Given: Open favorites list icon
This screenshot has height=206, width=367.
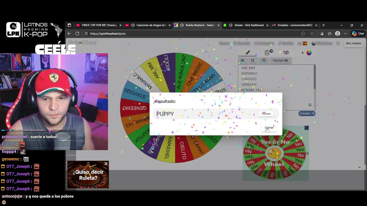Looking at the screenshot, I should [330, 33].
